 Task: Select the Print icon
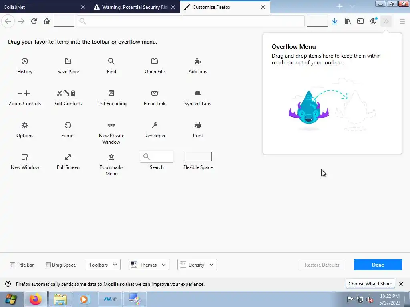[198, 125]
